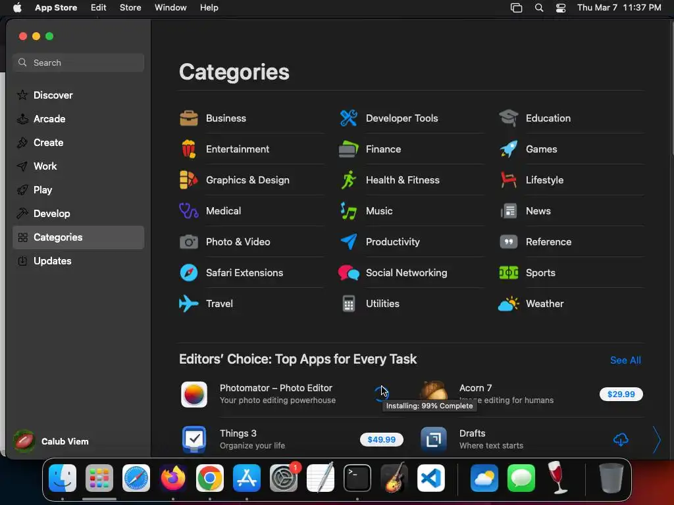The image size is (674, 505).
Task: Select the Safari Extensions compass icon
Action: [x=189, y=273]
